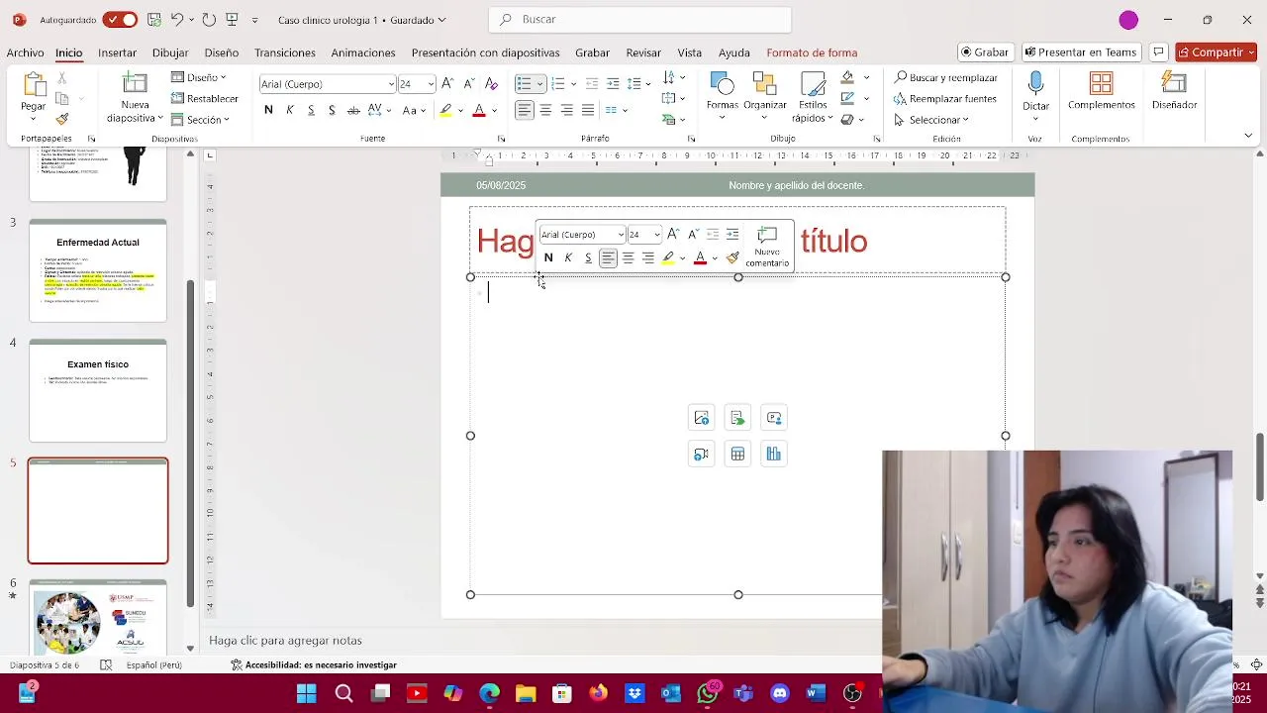Click mini toolbar red font color
Image resolution: width=1267 pixels, height=713 pixels.
(700, 257)
